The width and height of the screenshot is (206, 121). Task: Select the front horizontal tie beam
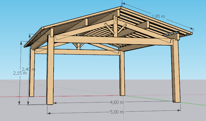[x=113, y=40]
